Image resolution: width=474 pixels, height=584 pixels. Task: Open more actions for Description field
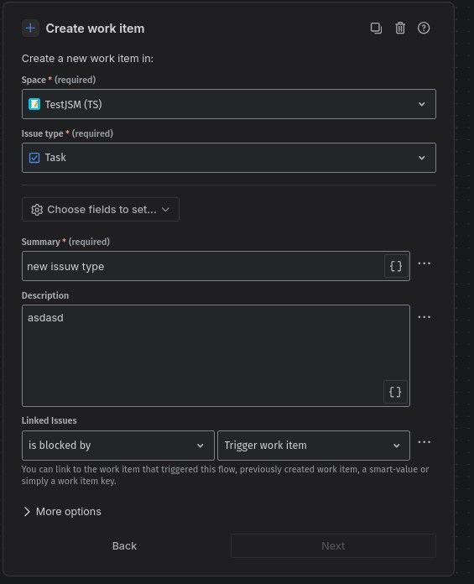pyautogui.click(x=425, y=317)
